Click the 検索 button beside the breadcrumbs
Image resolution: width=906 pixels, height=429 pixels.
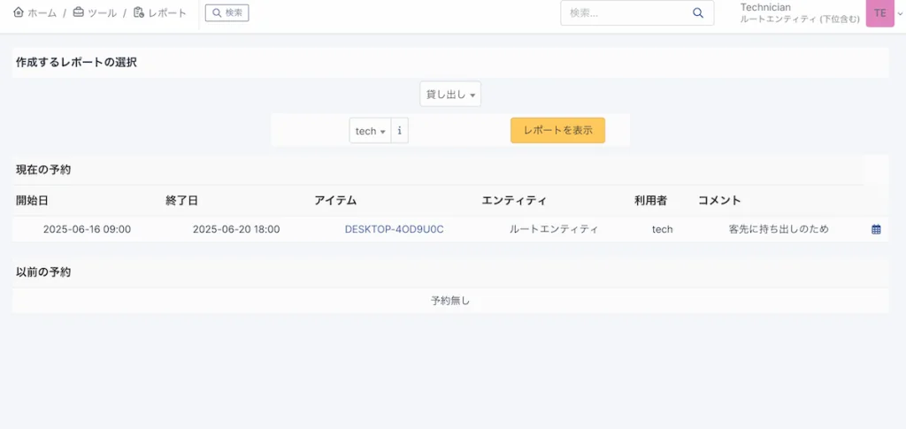(227, 12)
